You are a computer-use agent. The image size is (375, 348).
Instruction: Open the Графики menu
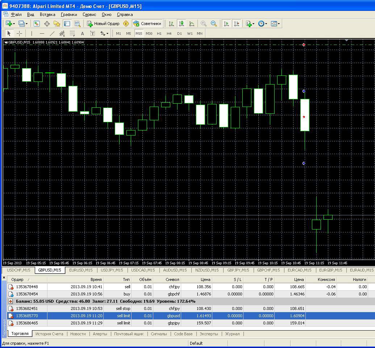(69, 14)
